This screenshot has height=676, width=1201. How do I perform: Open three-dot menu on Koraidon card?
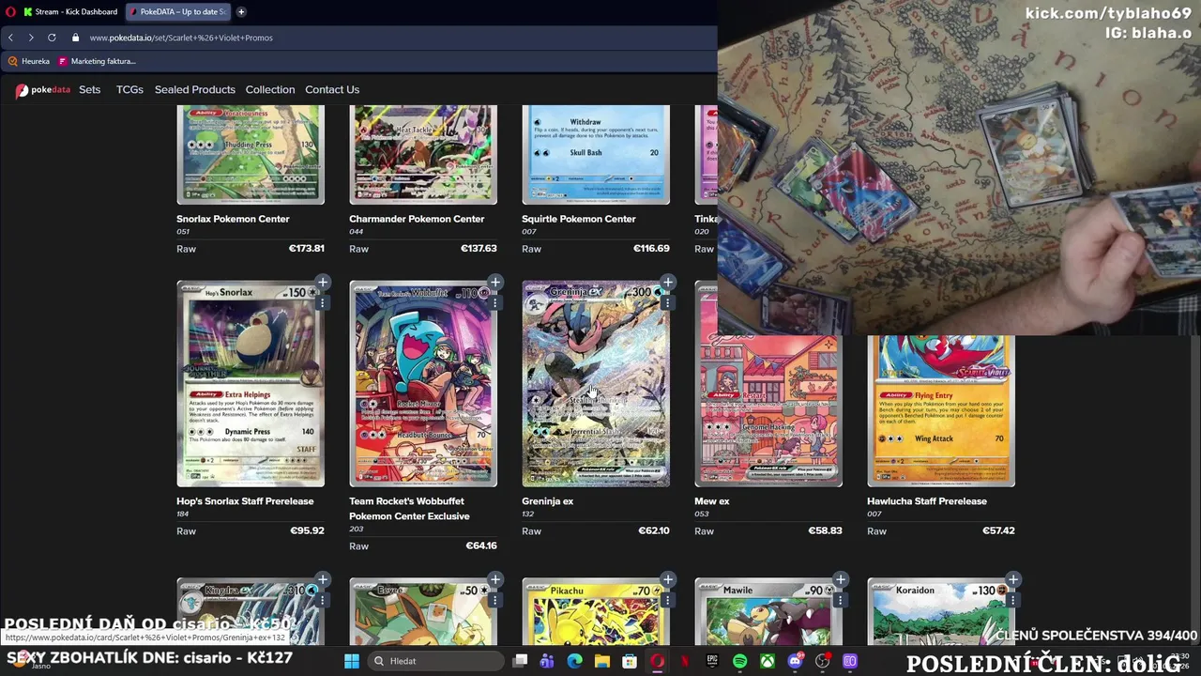click(1012, 601)
